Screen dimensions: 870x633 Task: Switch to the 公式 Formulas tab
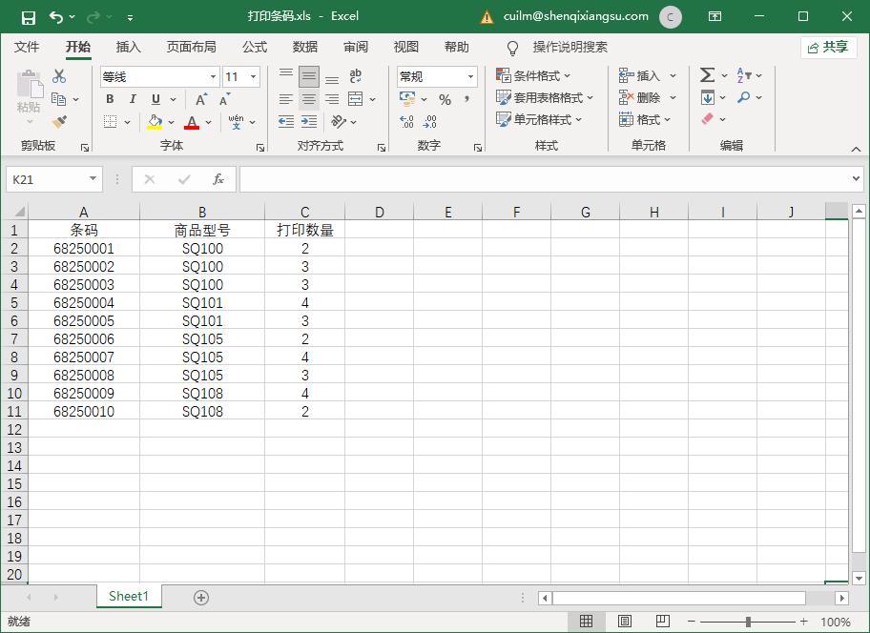click(255, 47)
